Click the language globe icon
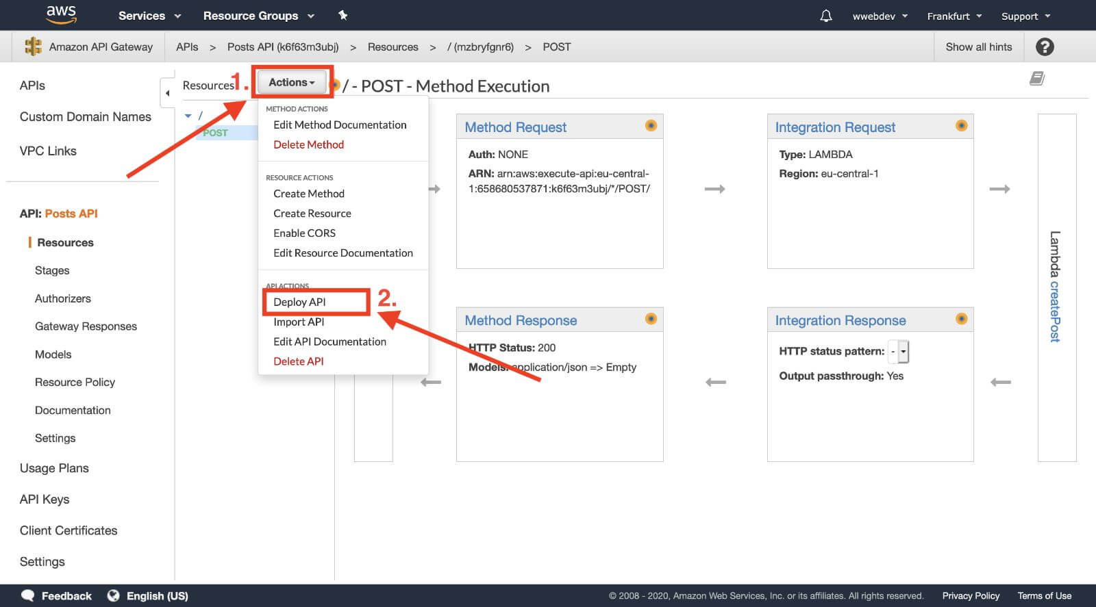This screenshot has width=1096, height=607. [113, 595]
